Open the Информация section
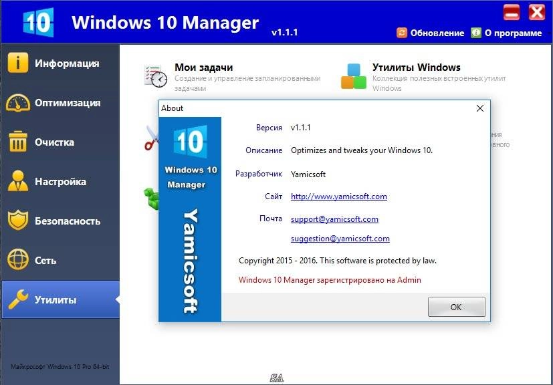This screenshot has width=553, height=385. point(60,63)
